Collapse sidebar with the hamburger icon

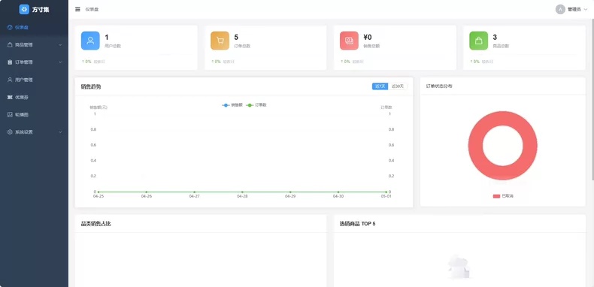coord(77,10)
